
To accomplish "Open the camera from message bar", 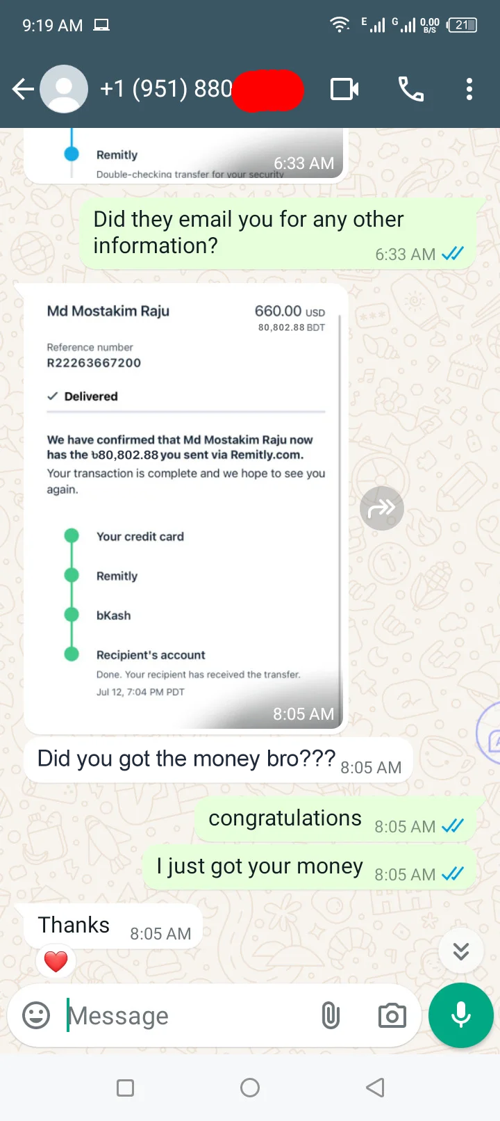I will (392, 1015).
